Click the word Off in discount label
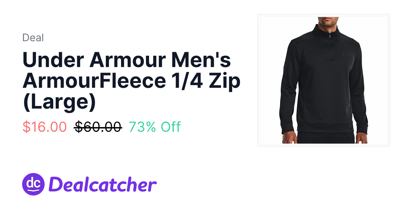415x218 pixels. pos(170,127)
